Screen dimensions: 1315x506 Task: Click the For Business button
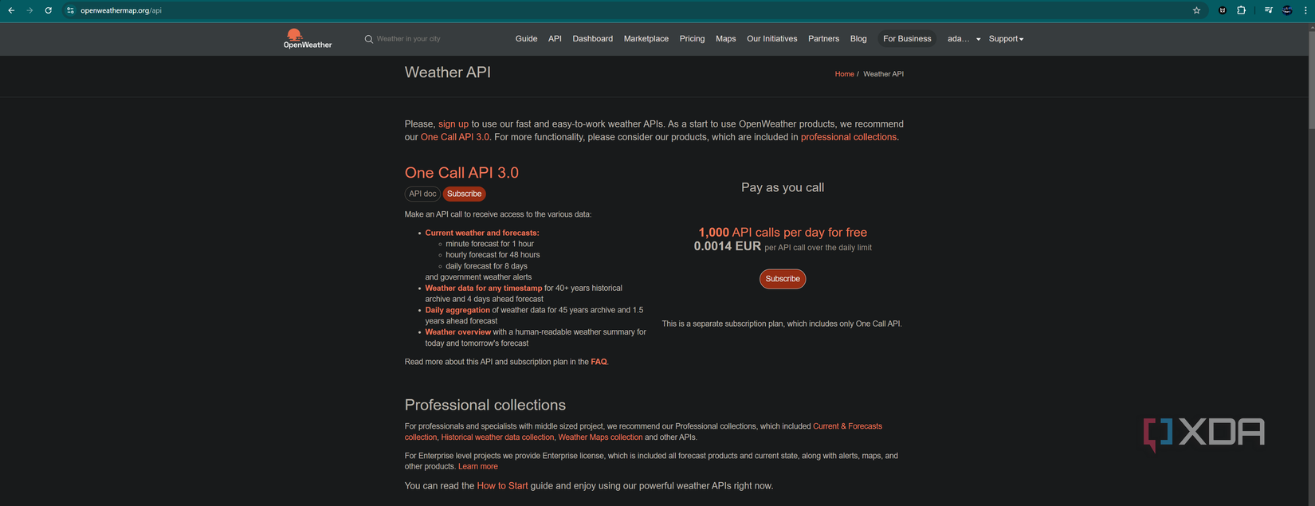click(907, 38)
